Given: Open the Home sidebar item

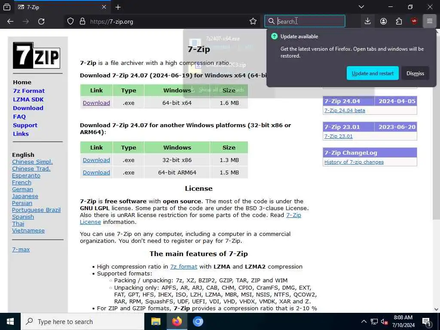Looking at the screenshot, I should [x=22, y=82].
